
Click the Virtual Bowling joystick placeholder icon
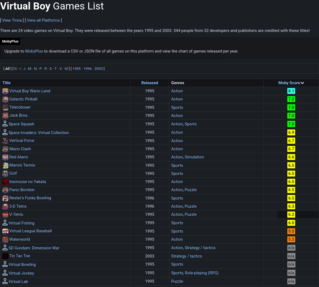point(5,264)
